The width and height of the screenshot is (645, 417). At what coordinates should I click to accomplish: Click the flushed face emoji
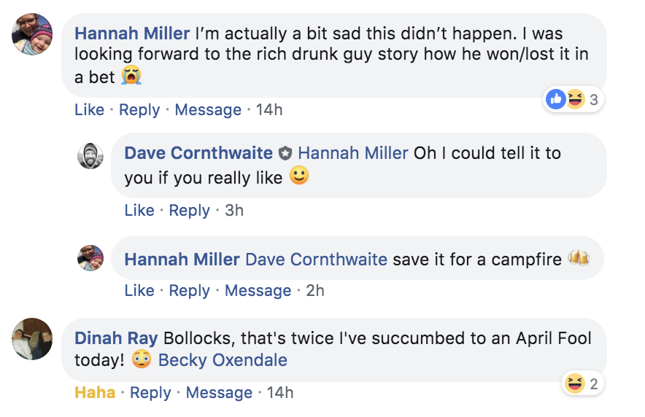click(x=142, y=359)
